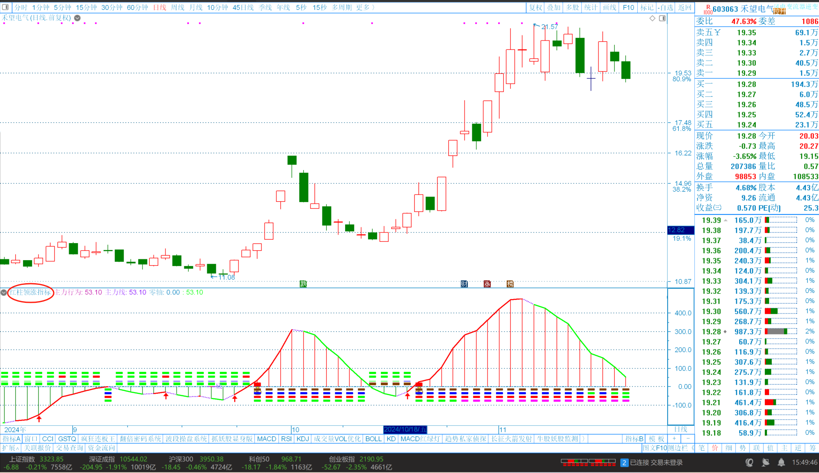819x473 pixels.
Task: Toggle right panel icon beside diamond
Action: point(662,18)
